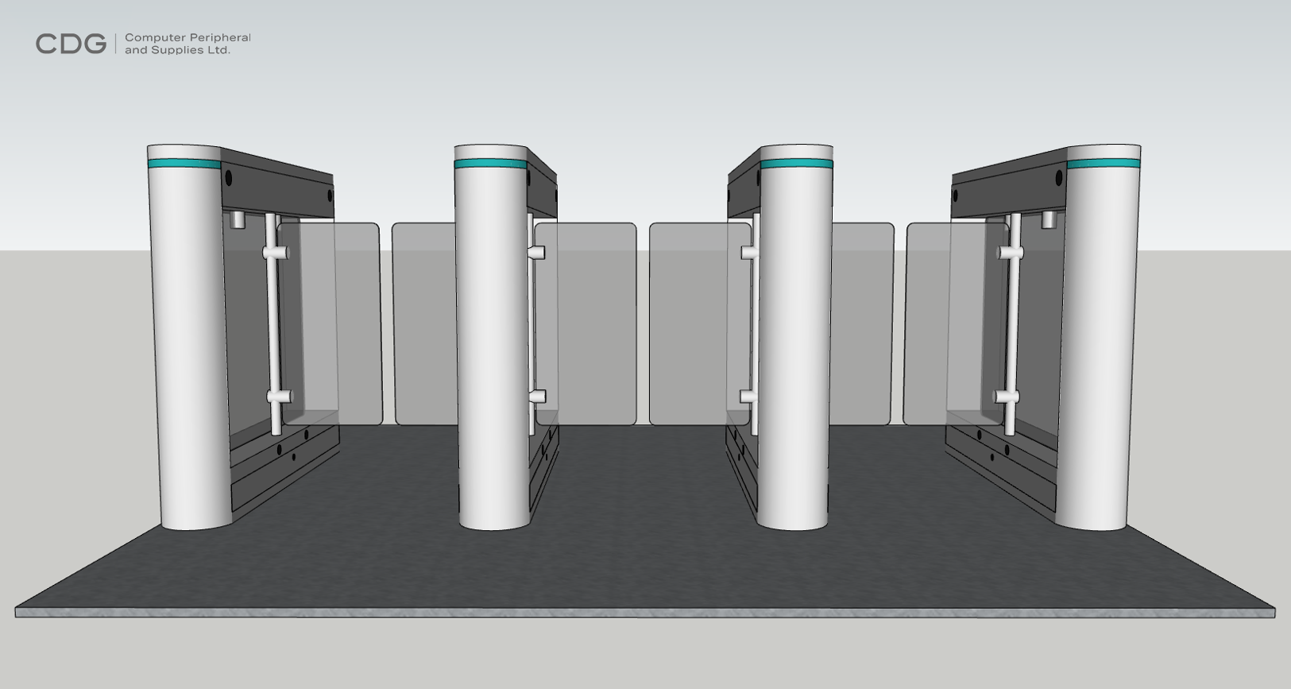The height and width of the screenshot is (689, 1291).
Task: Click the teal band on the rightmost pillar
Action: 1104,164
